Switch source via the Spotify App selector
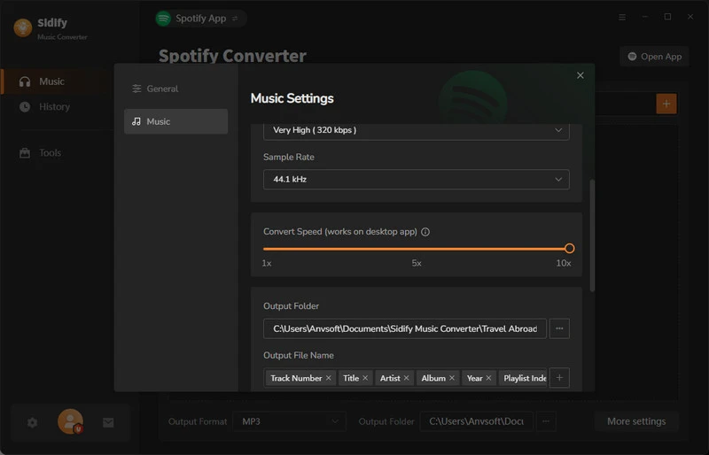The width and height of the screenshot is (709, 455). click(201, 19)
